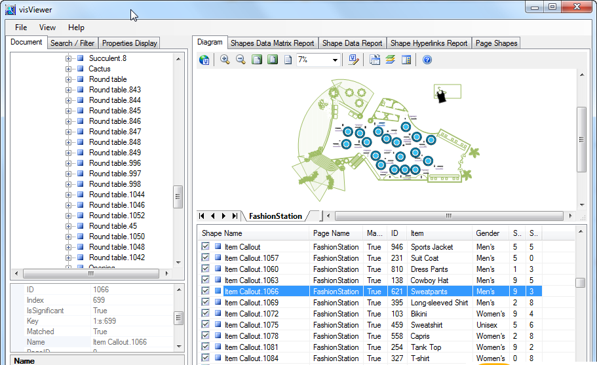
Task: Click the zoom out magnifier icon
Action: point(241,60)
